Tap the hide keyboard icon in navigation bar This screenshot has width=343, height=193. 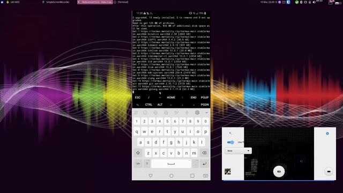pyautogui.click(x=205, y=176)
